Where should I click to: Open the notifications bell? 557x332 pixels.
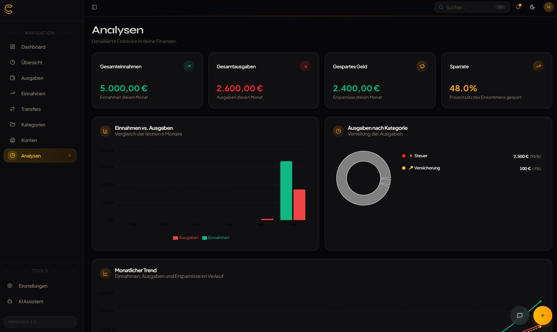click(x=518, y=7)
